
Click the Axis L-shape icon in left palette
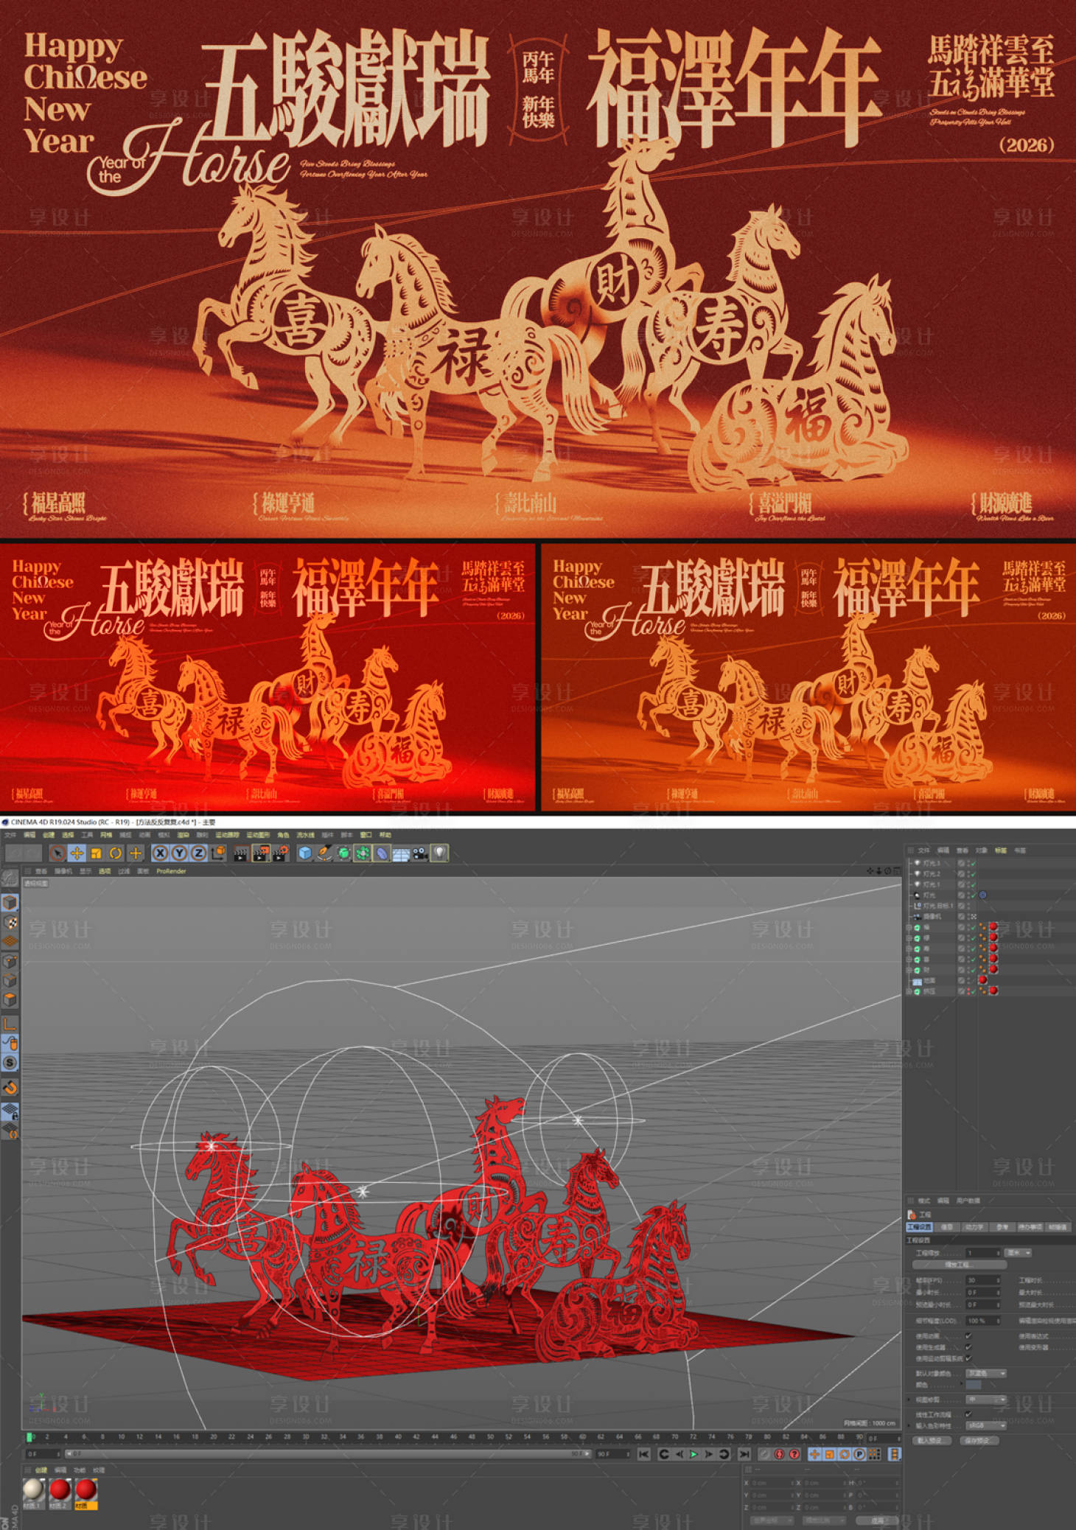10,1023
